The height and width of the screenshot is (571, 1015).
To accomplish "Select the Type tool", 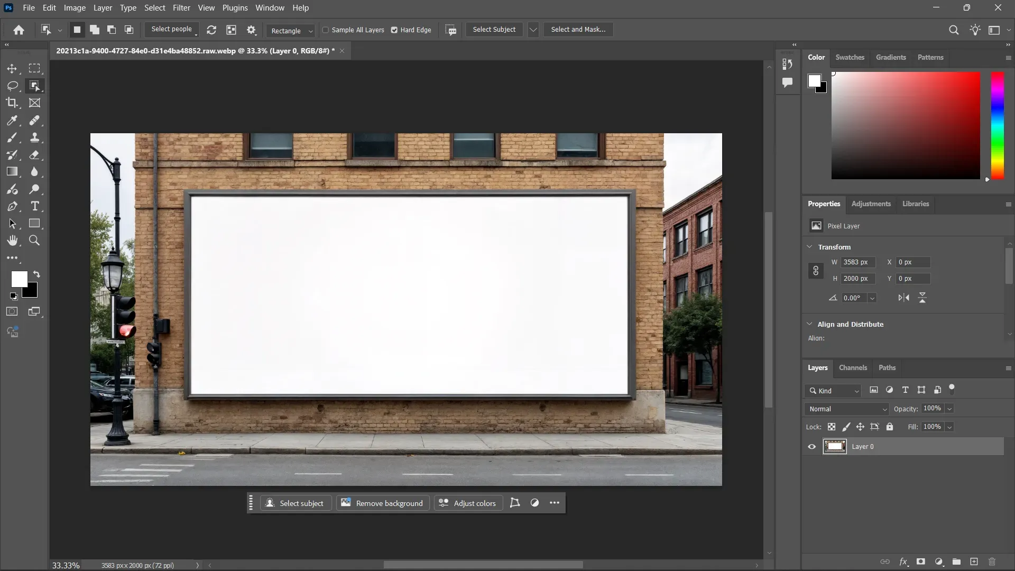I will click(x=34, y=207).
